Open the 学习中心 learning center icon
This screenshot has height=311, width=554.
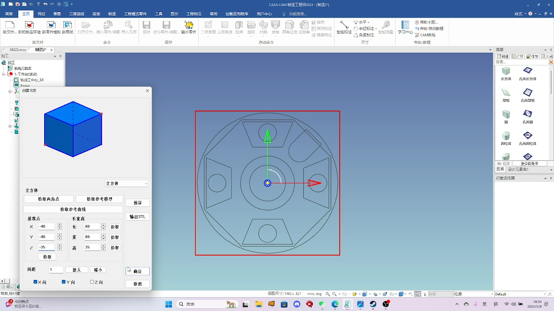[405, 27]
